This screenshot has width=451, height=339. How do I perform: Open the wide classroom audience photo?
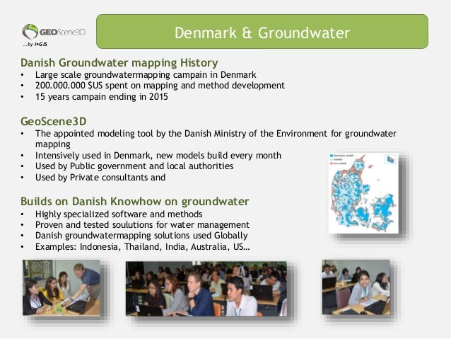pyautogui.click(x=206, y=289)
